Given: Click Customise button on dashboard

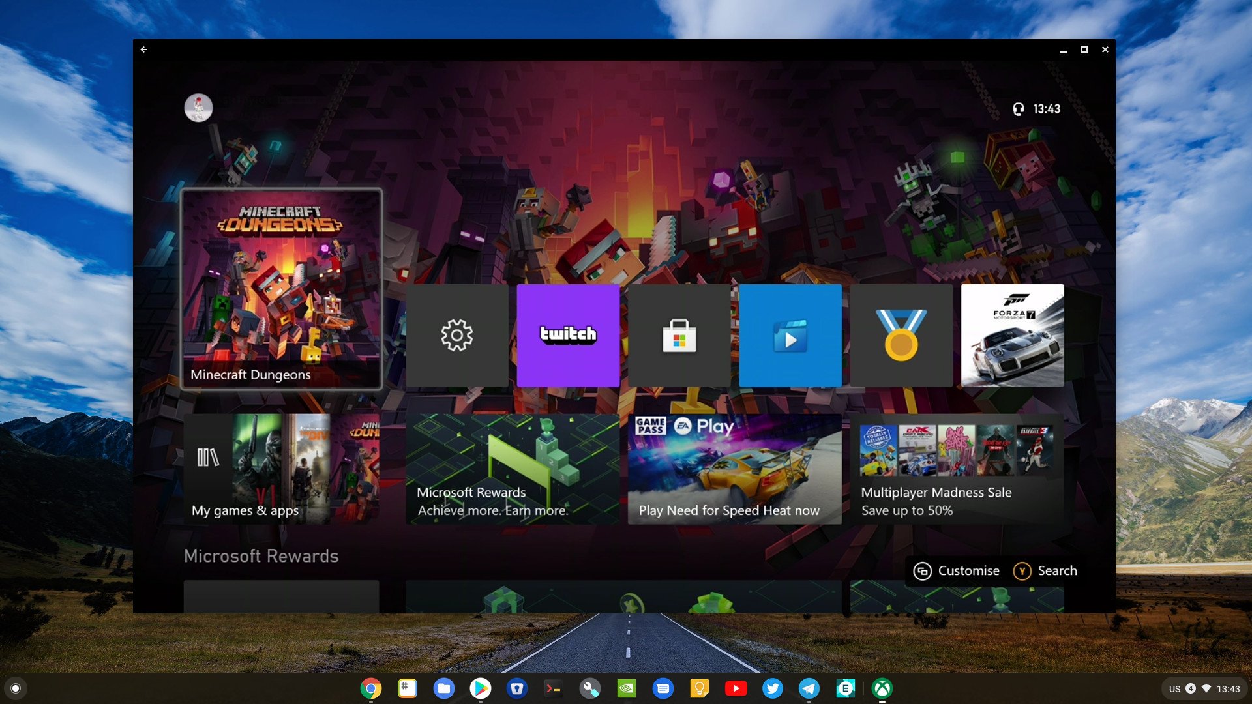Looking at the screenshot, I should point(956,570).
